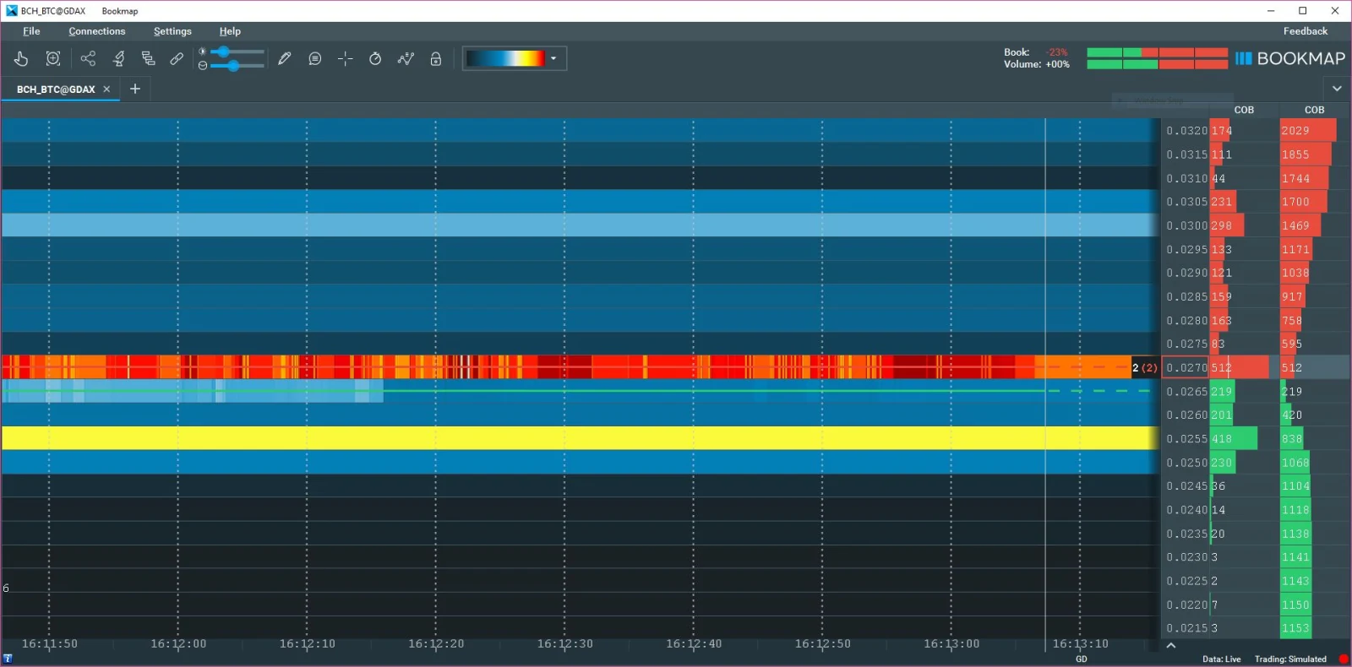Viewport: 1352px width, 667px height.
Task: Click the 16:13:00 time axis label
Action: click(x=951, y=644)
